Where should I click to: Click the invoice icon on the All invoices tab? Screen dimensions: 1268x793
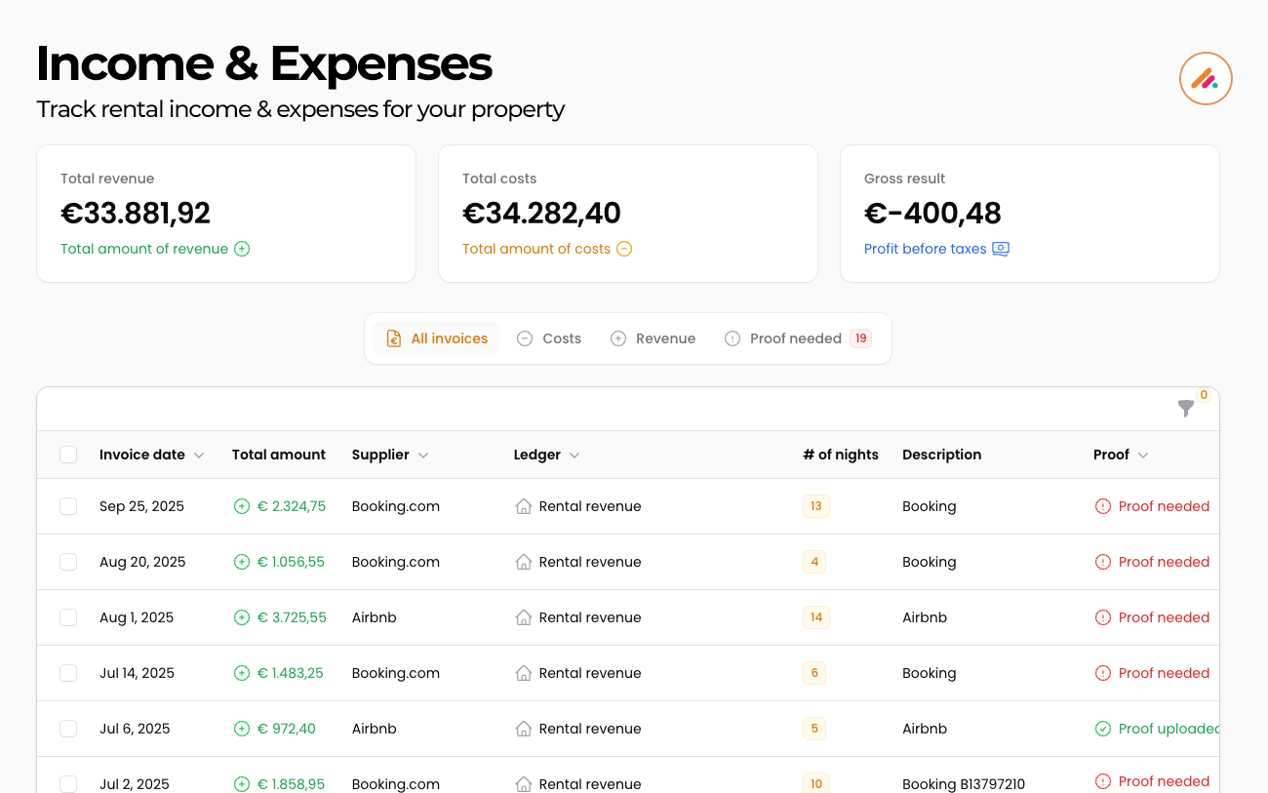point(393,337)
